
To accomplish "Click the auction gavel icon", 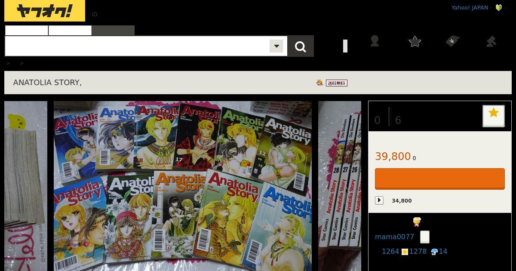I will point(491,41).
